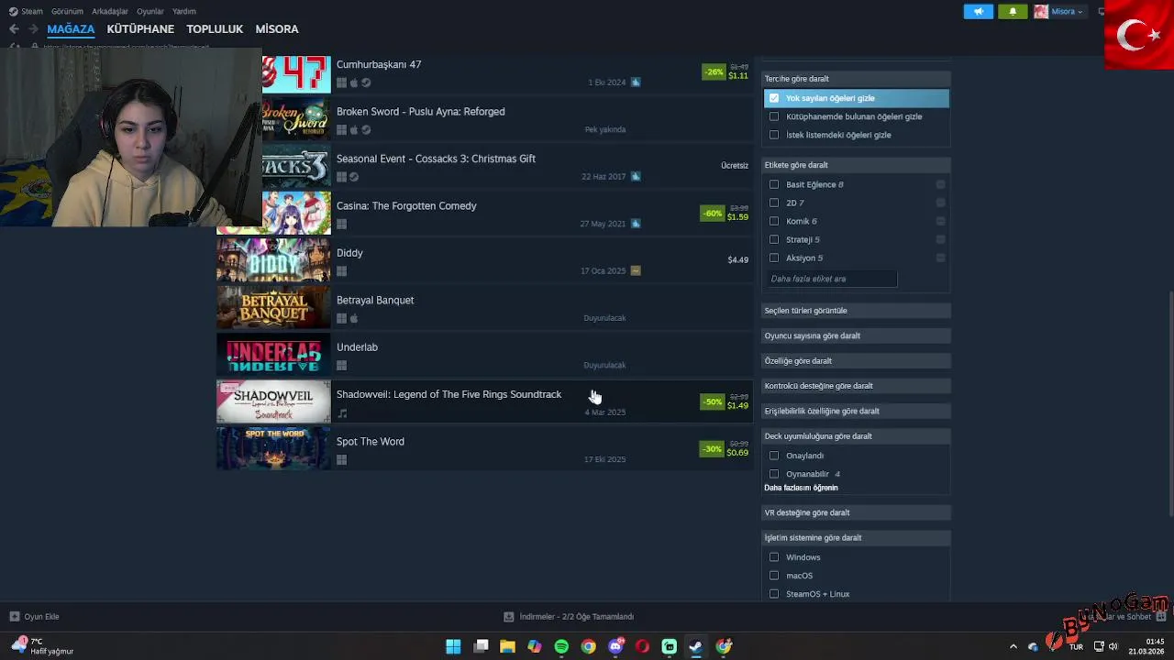
Task: Click the Steam back navigation arrow
Action: pyautogui.click(x=14, y=29)
